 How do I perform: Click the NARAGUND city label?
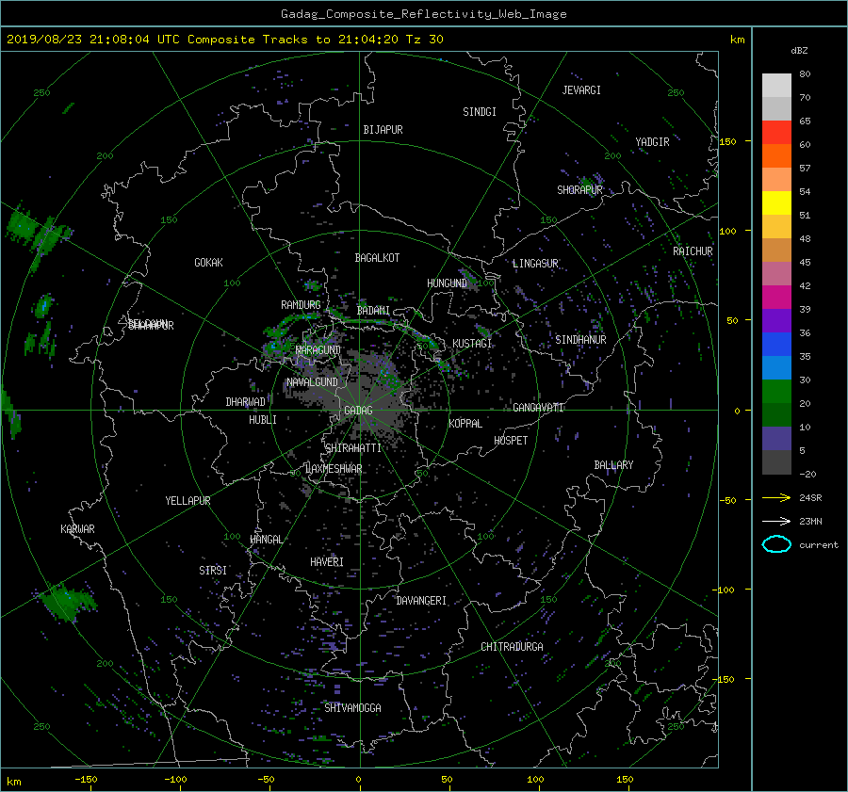[x=318, y=349]
